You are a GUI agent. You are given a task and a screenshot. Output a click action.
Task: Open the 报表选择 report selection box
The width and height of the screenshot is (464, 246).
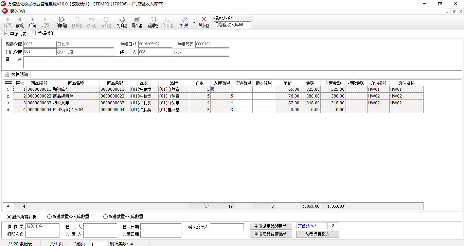232,25
